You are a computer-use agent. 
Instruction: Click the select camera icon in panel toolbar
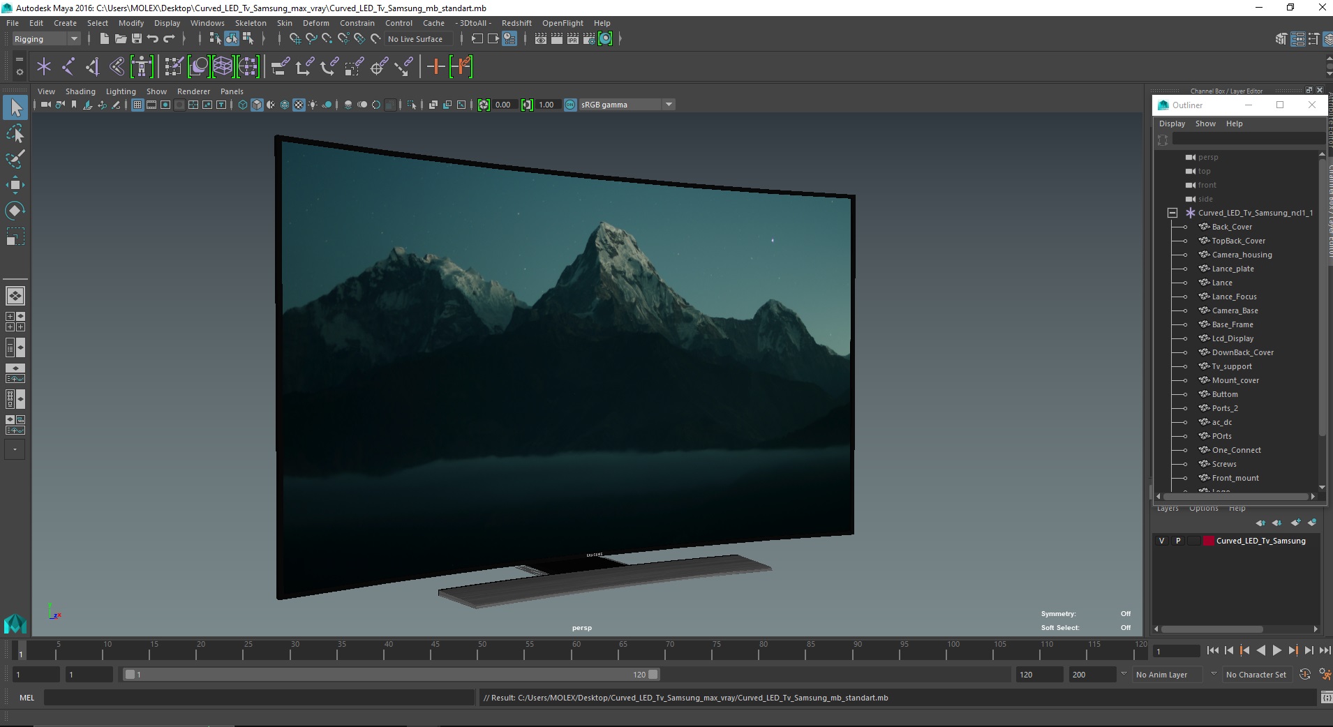pyautogui.click(x=46, y=105)
